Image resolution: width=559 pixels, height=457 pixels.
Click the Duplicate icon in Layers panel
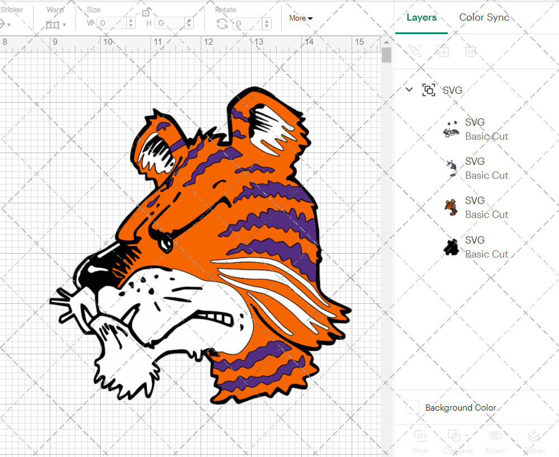click(443, 51)
